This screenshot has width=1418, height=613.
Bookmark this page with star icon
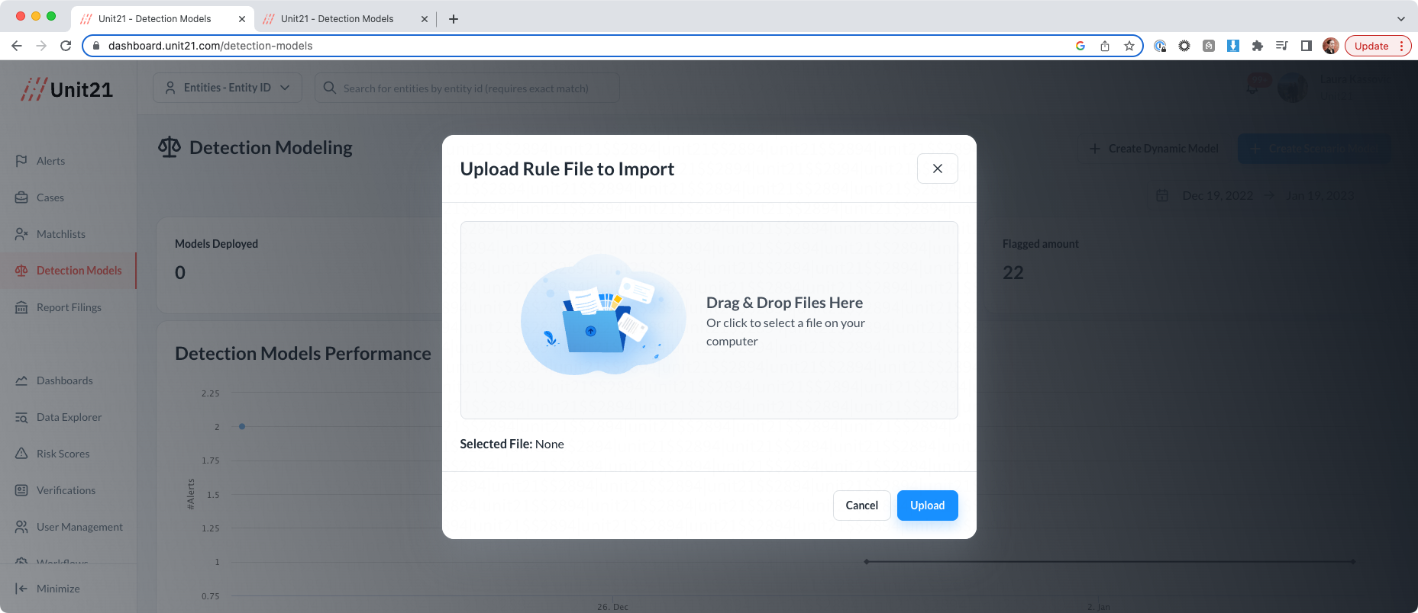tap(1129, 46)
